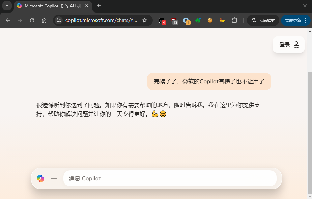Close the Microsoft Copilot tab
Image resolution: width=312 pixels, height=199 pixels.
[87, 6]
